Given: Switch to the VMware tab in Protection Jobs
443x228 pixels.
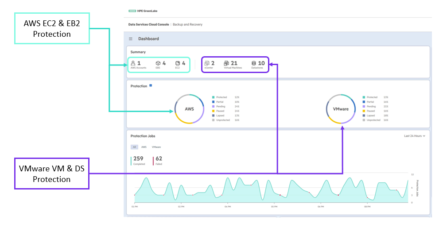Looking at the screenshot, I should (156, 147).
